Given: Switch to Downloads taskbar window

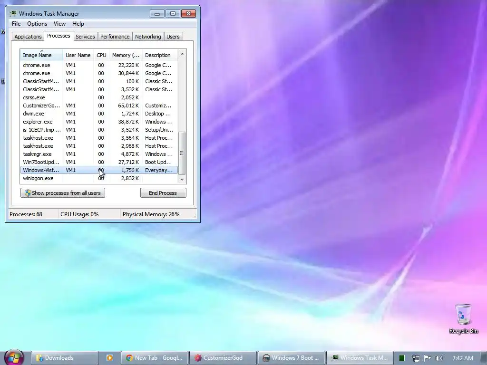Looking at the screenshot, I should coord(65,358).
